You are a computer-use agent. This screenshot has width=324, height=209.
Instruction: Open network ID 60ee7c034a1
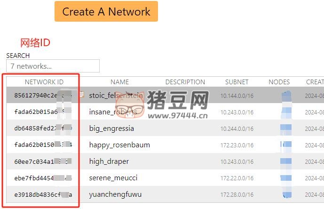(43, 161)
